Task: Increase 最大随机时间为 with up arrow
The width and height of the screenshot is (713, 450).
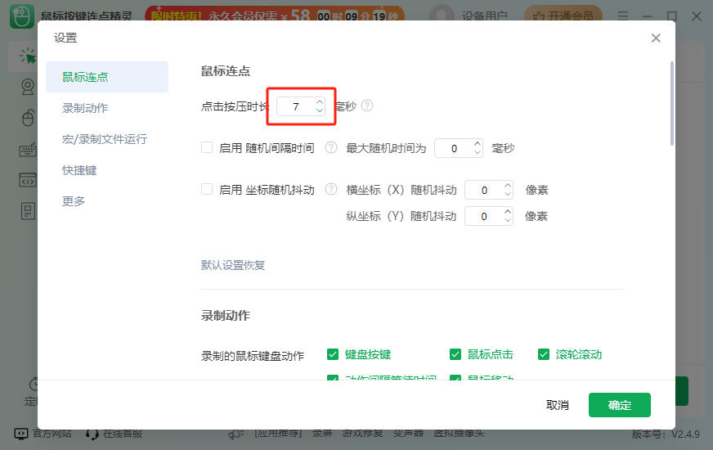Action: coord(477,144)
